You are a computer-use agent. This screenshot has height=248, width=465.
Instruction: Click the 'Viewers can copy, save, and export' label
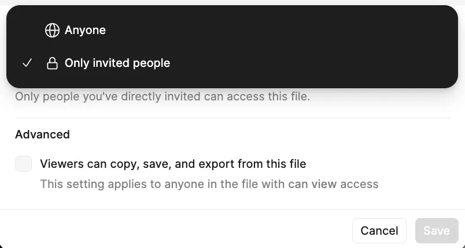172,164
